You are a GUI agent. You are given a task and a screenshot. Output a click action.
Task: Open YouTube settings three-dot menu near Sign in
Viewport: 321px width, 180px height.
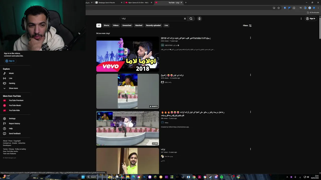coord(301,18)
